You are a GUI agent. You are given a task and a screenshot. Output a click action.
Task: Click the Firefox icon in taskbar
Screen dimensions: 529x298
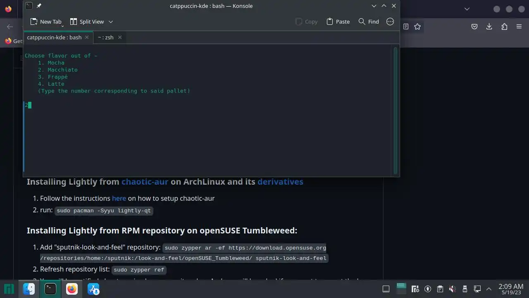[72, 289]
